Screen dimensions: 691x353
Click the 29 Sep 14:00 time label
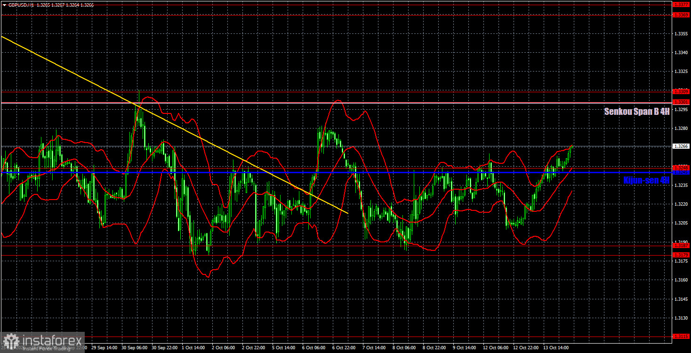tap(103, 348)
